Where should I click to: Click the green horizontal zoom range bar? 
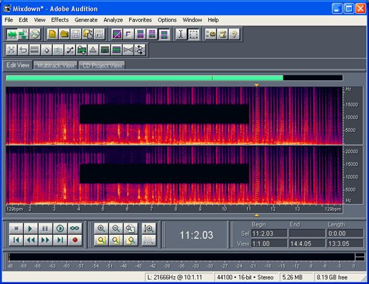pyautogui.click(x=144, y=78)
